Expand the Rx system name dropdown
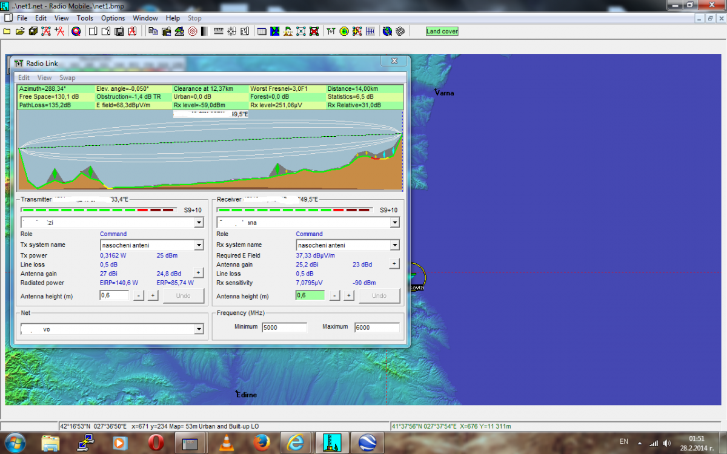The width and height of the screenshot is (727, 454). click(x=394, y=245)
